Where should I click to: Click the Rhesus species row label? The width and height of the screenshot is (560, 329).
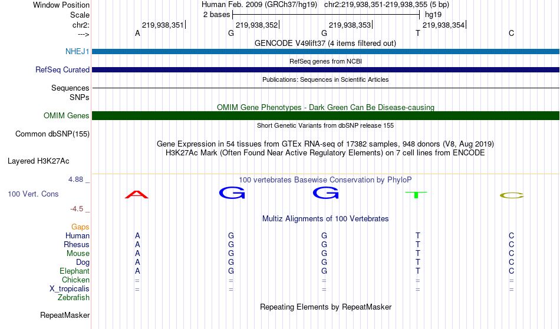(77, 244)
